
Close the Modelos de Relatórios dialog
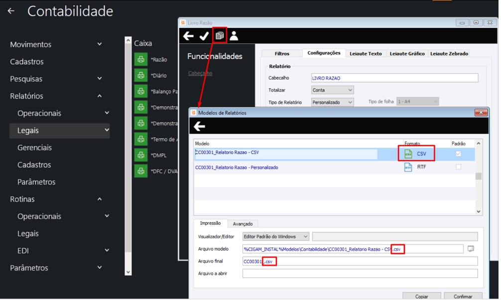[x=481, y=112]
